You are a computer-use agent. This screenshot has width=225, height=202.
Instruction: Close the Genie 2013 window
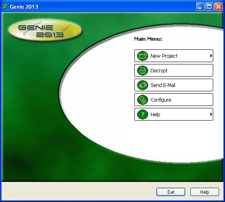tap(218, 7)
